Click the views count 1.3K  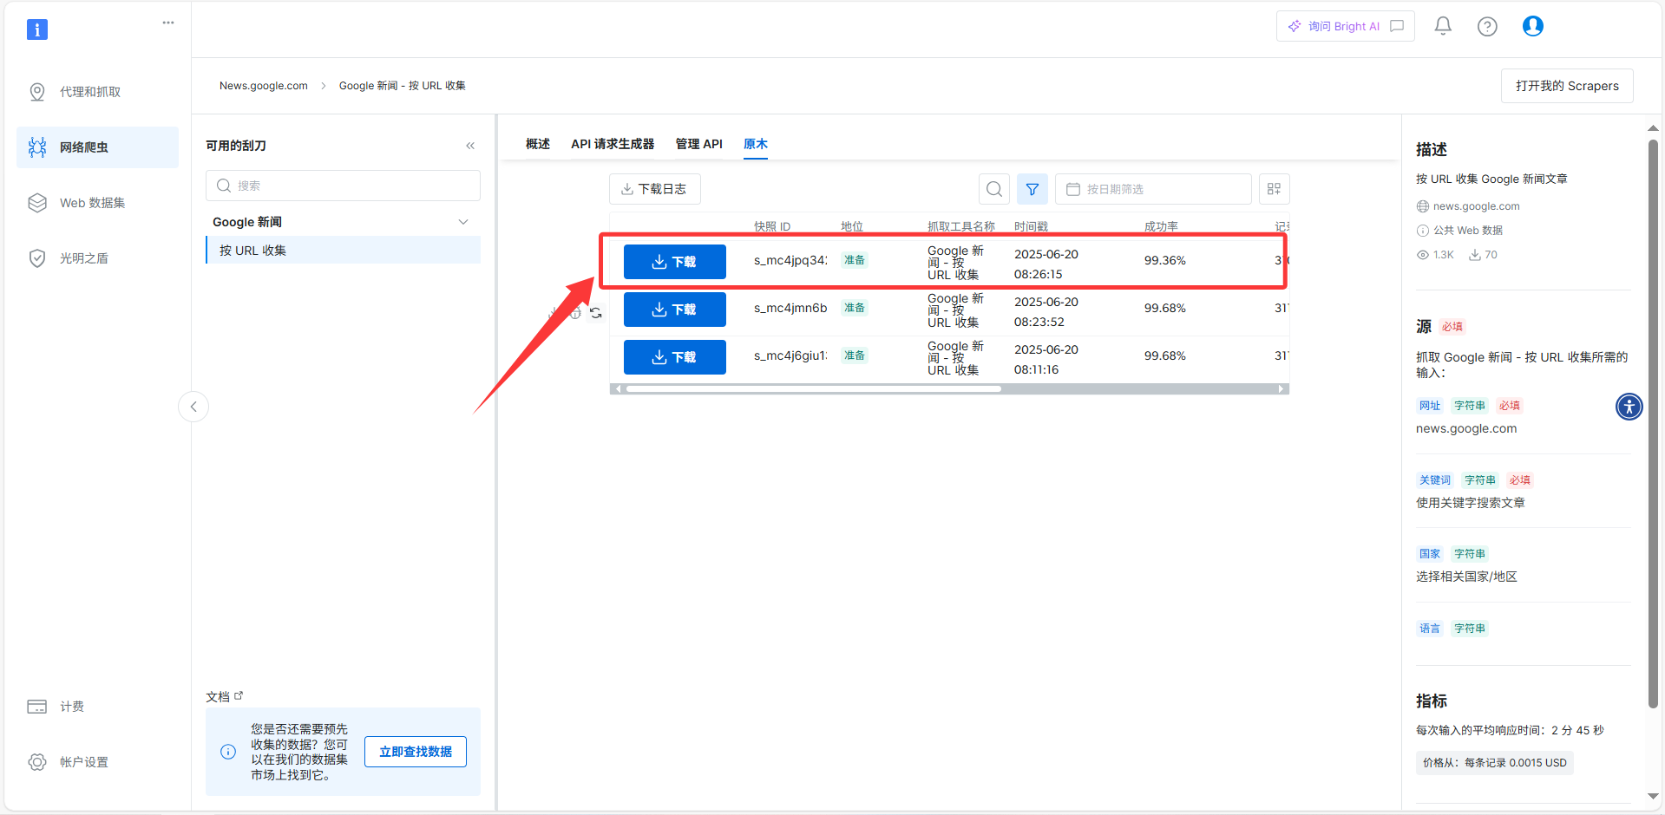point(1444,255)
